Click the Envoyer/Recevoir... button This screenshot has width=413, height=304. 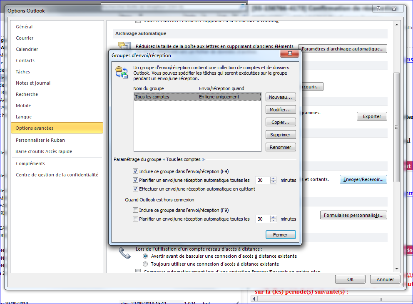pyautogui.click(x=363, y=179)
